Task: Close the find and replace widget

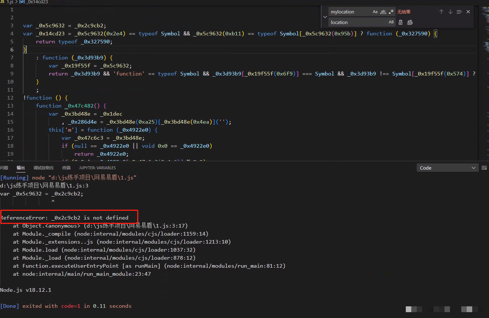Action: [x=468, y=12]
